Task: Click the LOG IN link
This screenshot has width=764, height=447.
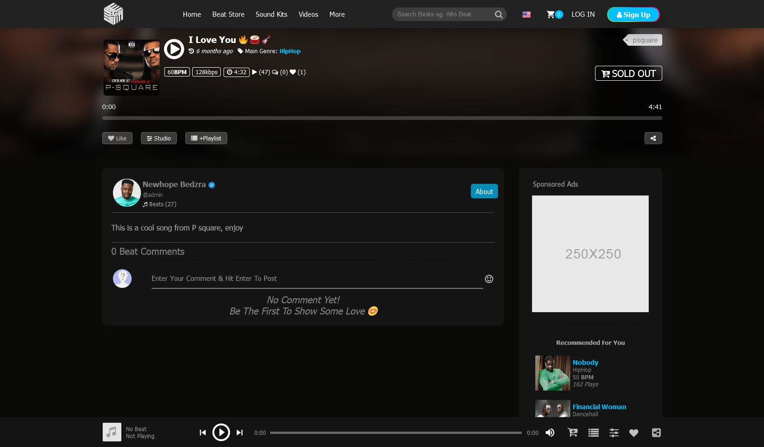Action: click(583, 14)
